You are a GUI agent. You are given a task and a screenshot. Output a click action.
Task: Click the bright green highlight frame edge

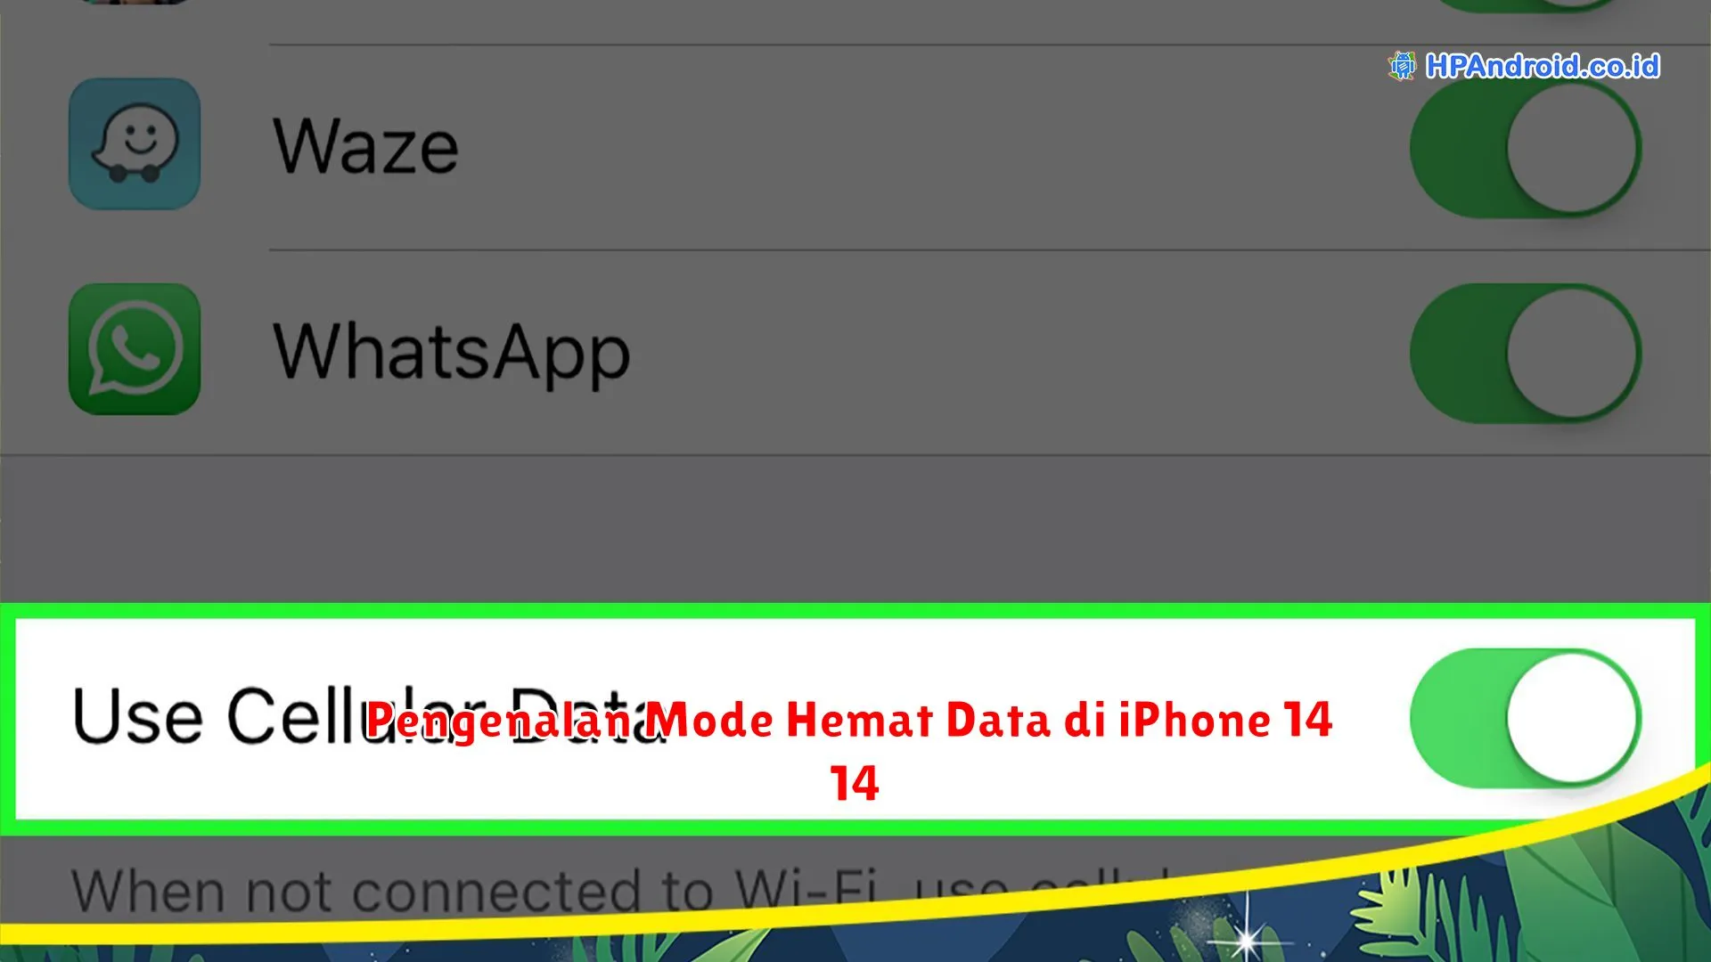[855, 611]
